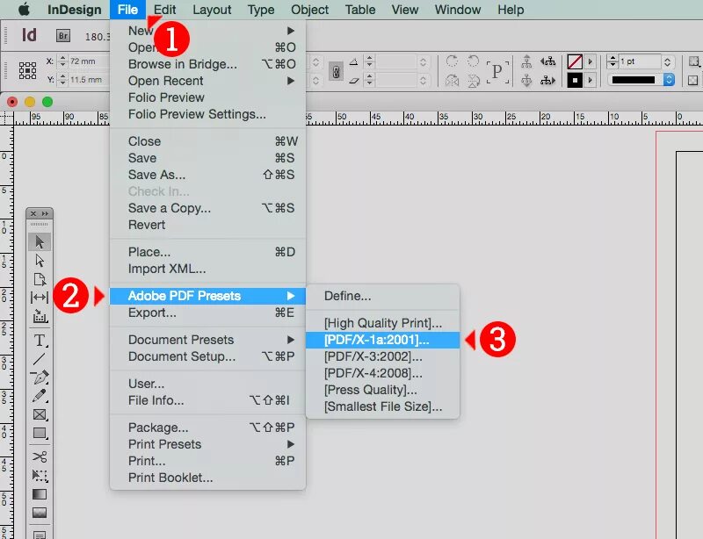Choose the Press Quality preset
703x539 pixels.
[x=382, y=390]
